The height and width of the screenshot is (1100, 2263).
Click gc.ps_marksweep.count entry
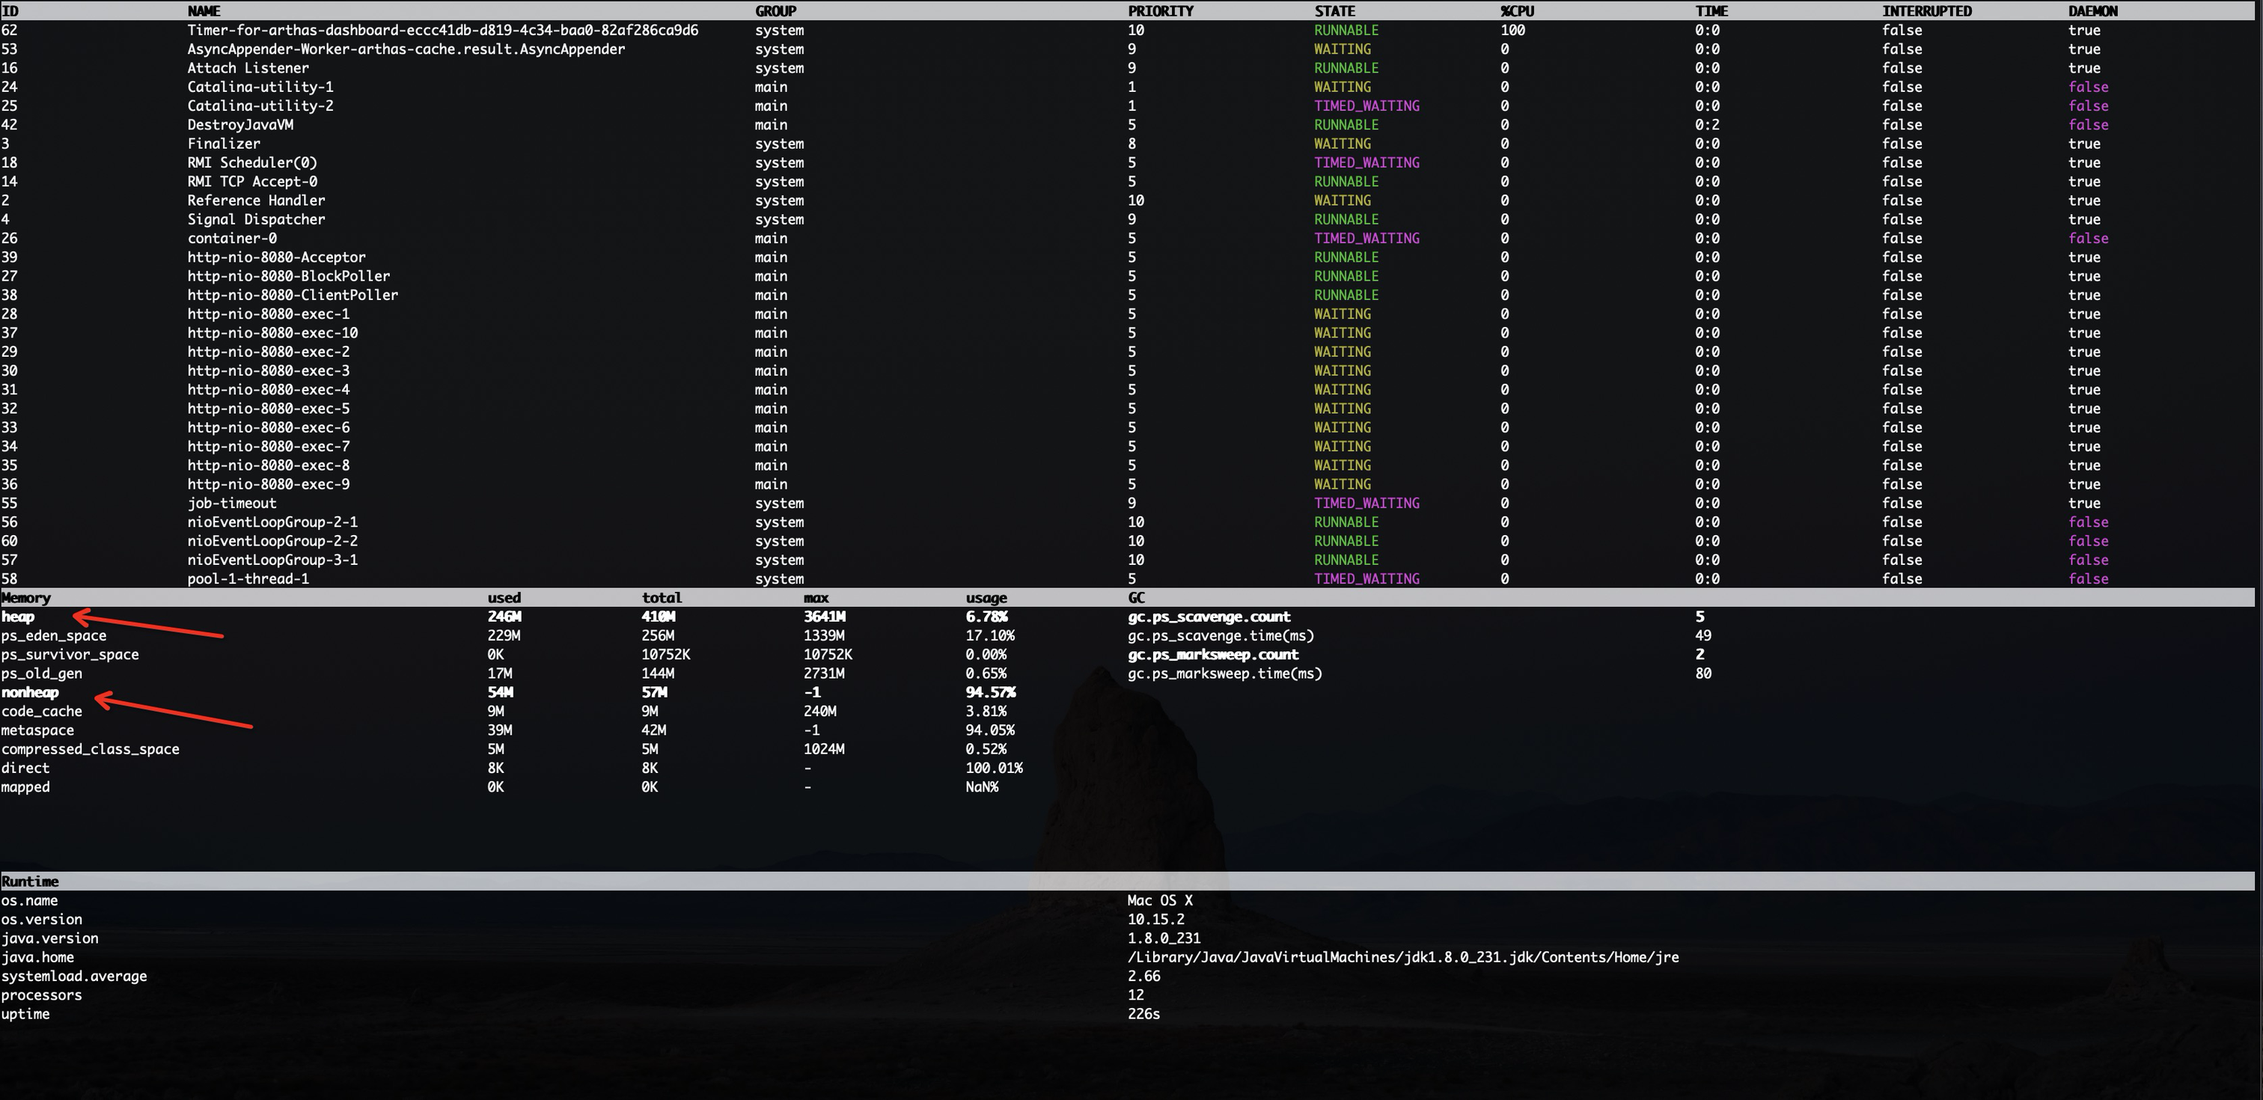[x=1212, y=655]
